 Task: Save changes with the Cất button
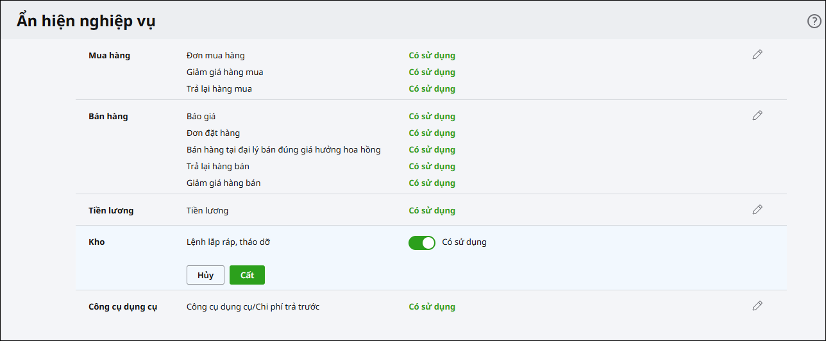247,275
